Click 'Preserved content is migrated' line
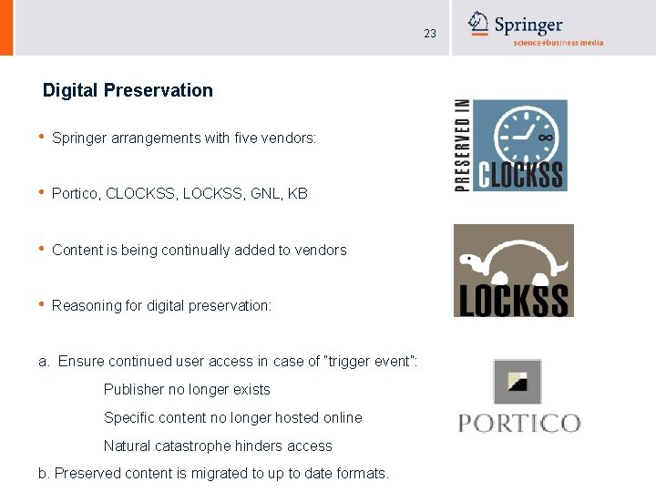This screenshot has height=492, width=656. (213, 474)
